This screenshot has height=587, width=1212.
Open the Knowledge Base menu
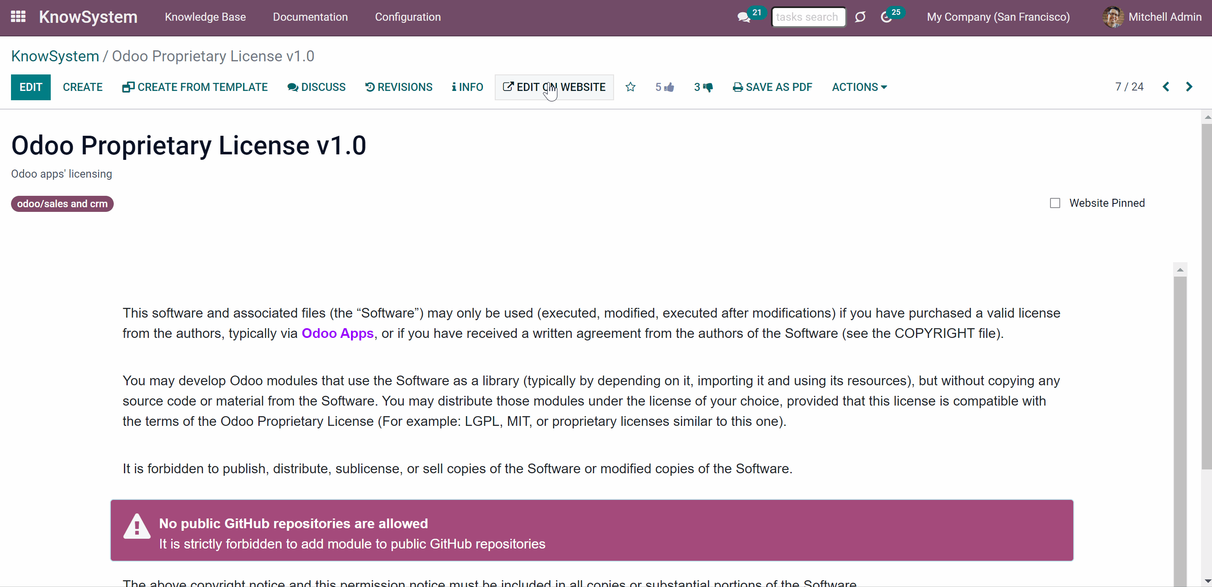click(x=205, y=17)
